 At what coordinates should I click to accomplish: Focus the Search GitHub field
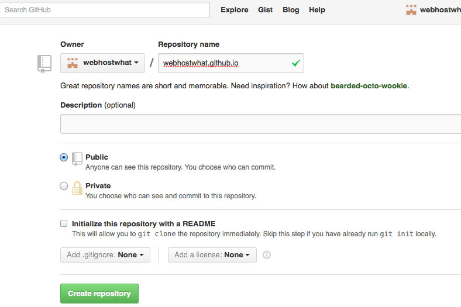[105, 10]
